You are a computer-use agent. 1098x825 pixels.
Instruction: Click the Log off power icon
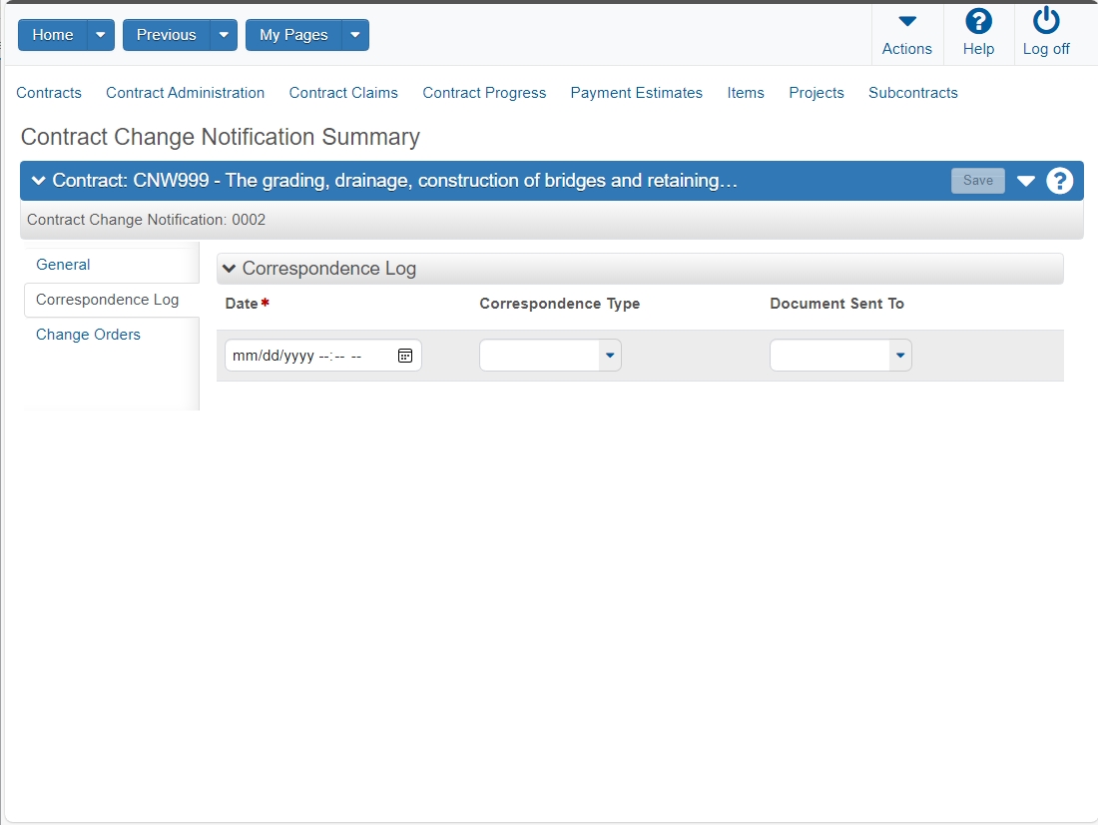click(x=1046, y=21)
